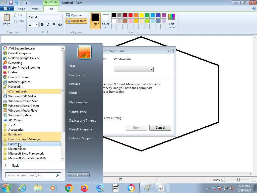Viewport: 257px width, 193px height.
Task: Pick the red color in palette
Action: point(131,15)
